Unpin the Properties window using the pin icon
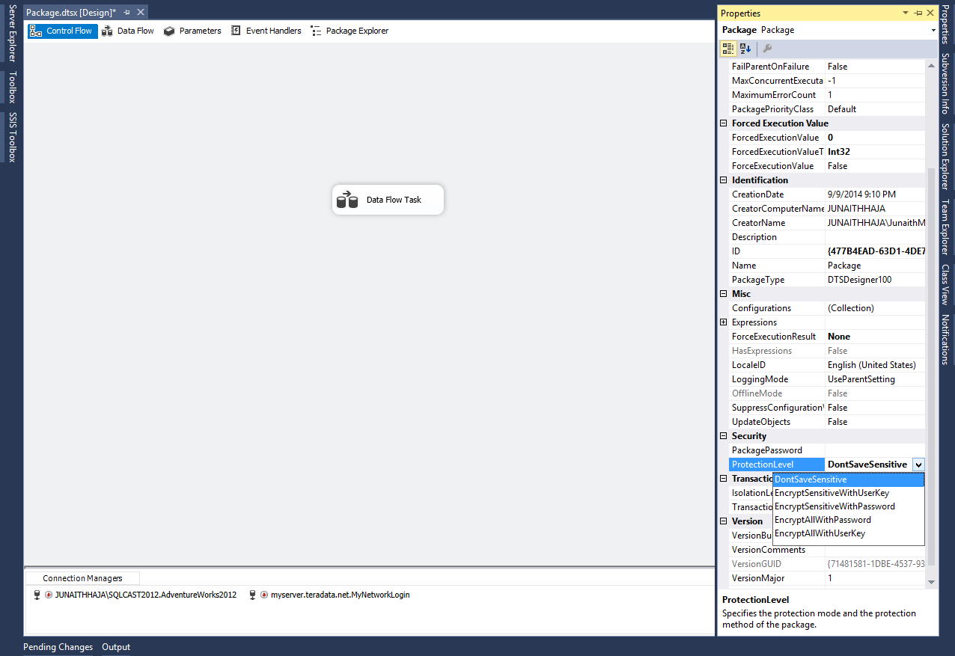Screen dimensions: 955x656 pos(919,13)
